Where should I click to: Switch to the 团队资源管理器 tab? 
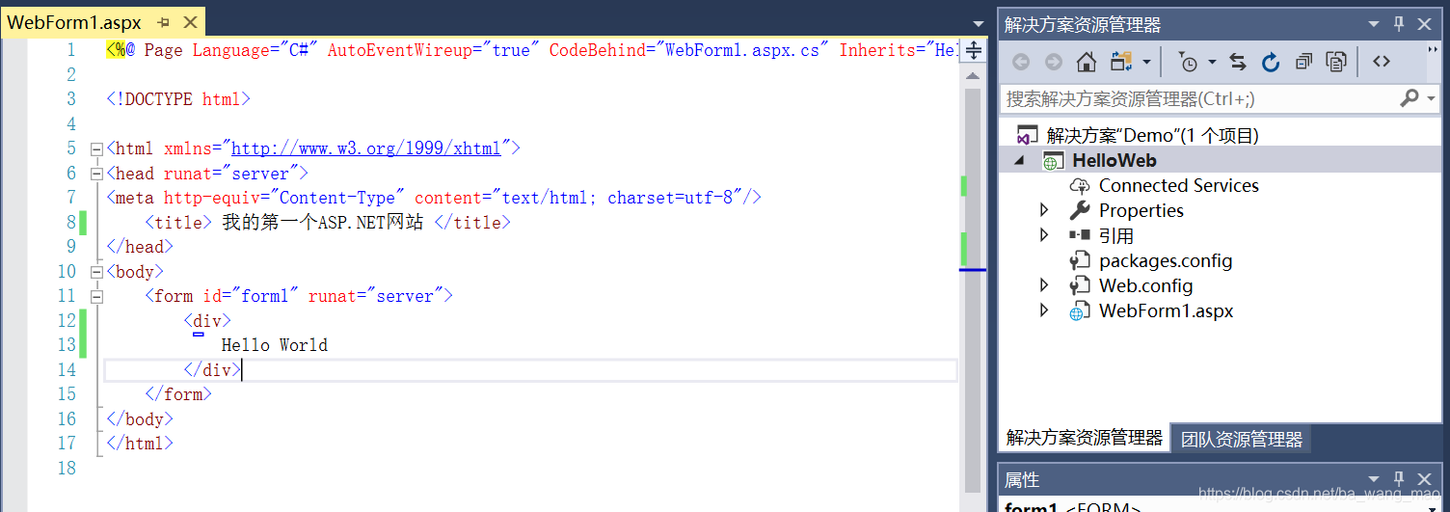(x=1241, y=440)
